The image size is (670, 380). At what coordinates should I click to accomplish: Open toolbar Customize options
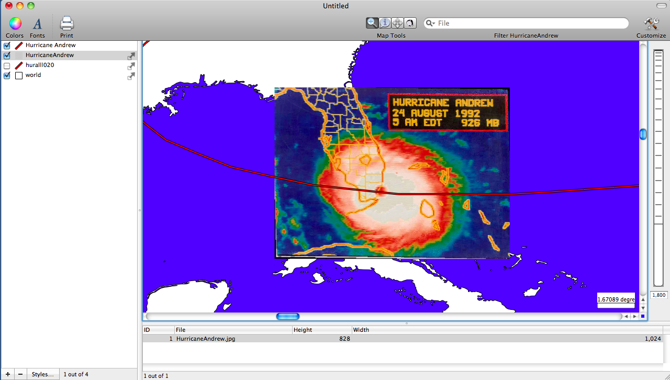[651, 23]
